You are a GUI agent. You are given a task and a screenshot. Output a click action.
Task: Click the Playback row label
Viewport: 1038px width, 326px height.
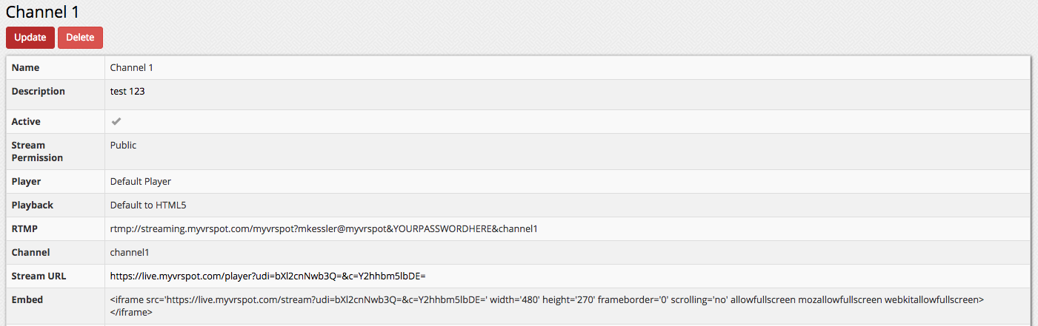[33, 205]
